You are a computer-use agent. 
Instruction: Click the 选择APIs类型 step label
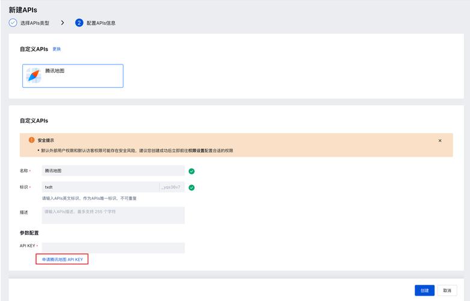coord(35,23)
